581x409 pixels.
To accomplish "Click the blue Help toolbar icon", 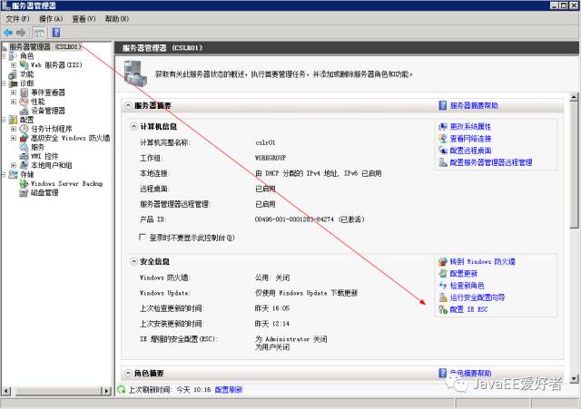I will pos(56,33).
